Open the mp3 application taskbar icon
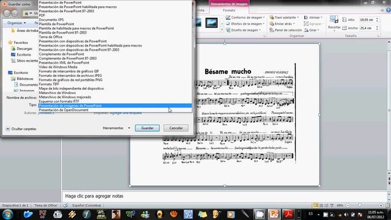 click(x=130, y=215)
